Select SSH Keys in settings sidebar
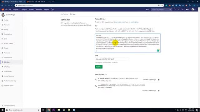Viewport: 200px width, 112px height. [x=7, y=62]
